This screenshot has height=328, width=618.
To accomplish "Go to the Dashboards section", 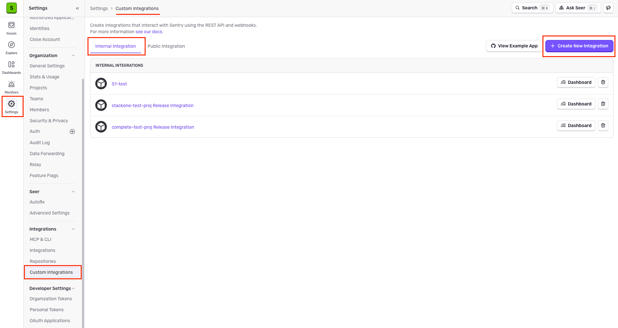I will (12, 68).
